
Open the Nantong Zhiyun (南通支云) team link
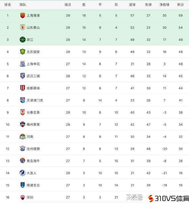(x=33, y=185)
